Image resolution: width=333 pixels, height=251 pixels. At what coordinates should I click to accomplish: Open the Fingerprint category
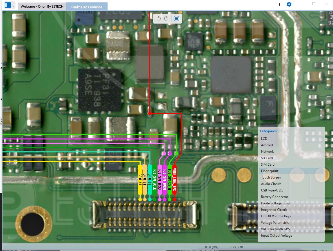point(270,171)
